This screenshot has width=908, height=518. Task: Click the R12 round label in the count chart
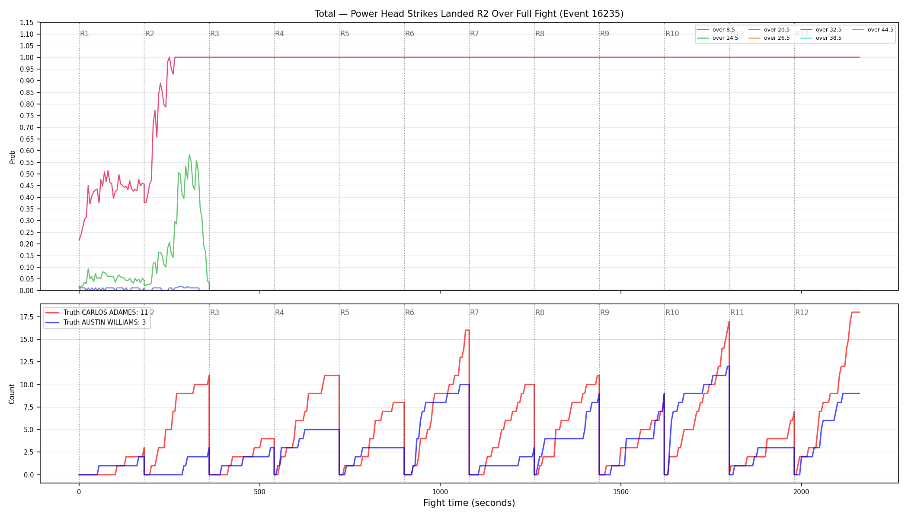pos(802,313)
